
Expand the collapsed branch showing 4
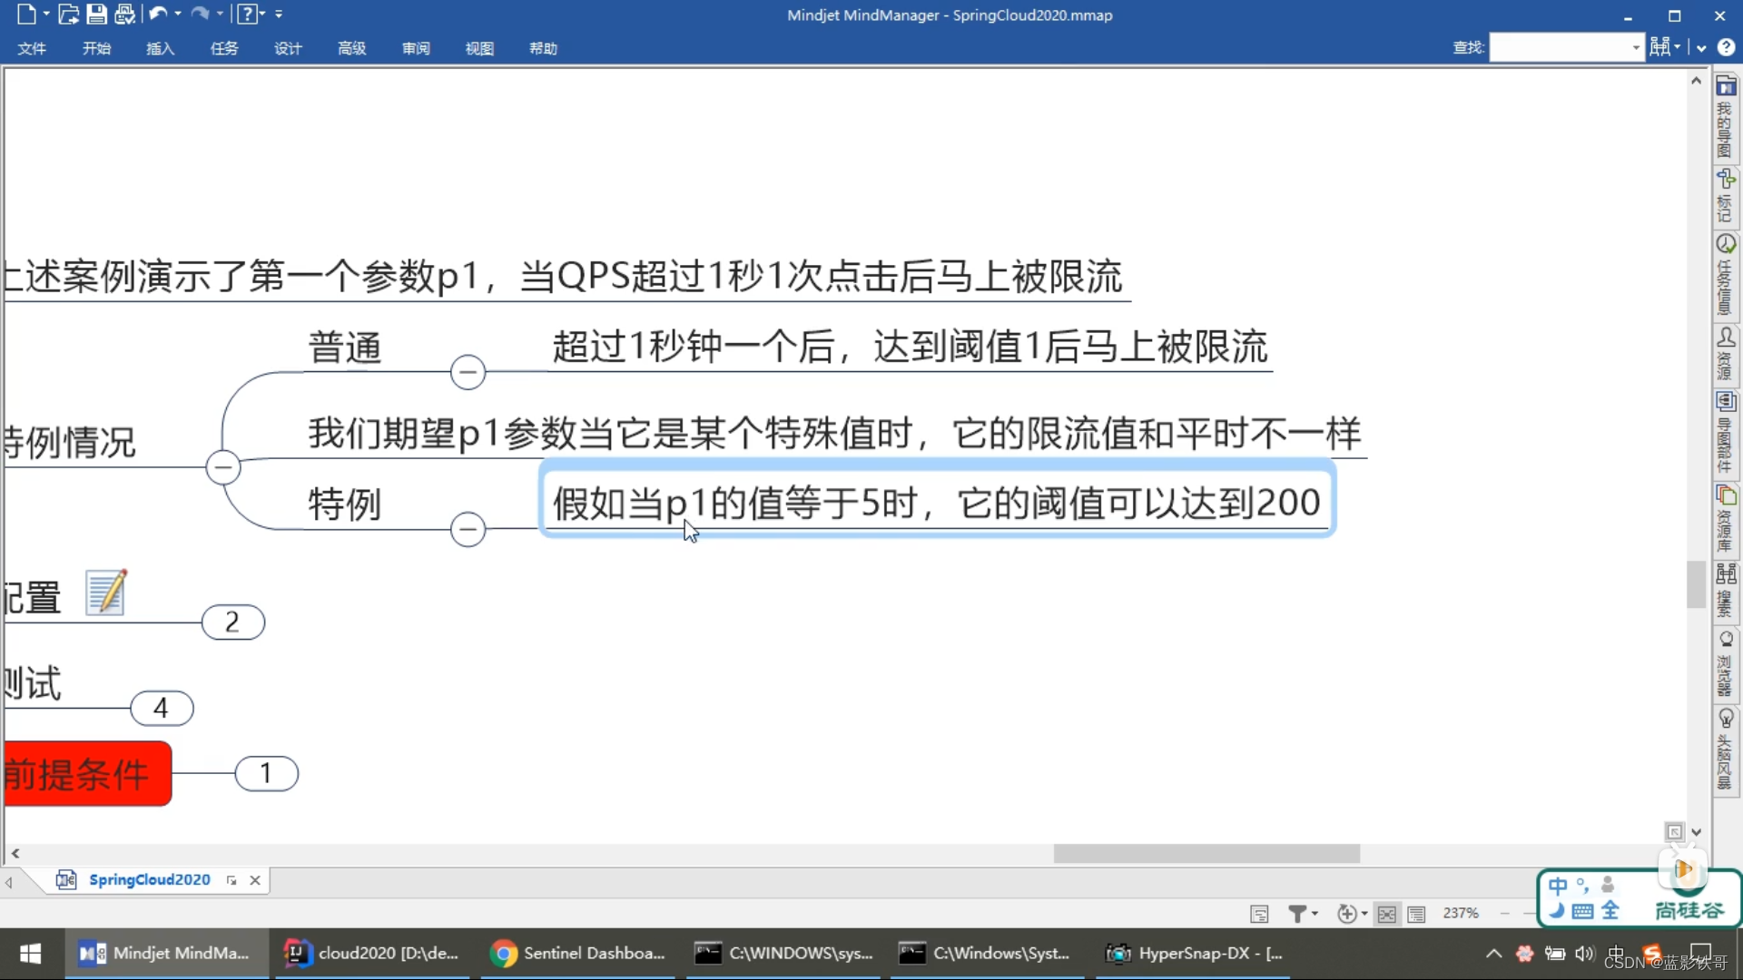[162, 709]
